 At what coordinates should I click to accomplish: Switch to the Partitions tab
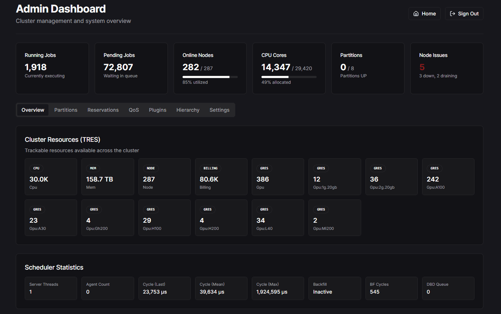[66, 110]
